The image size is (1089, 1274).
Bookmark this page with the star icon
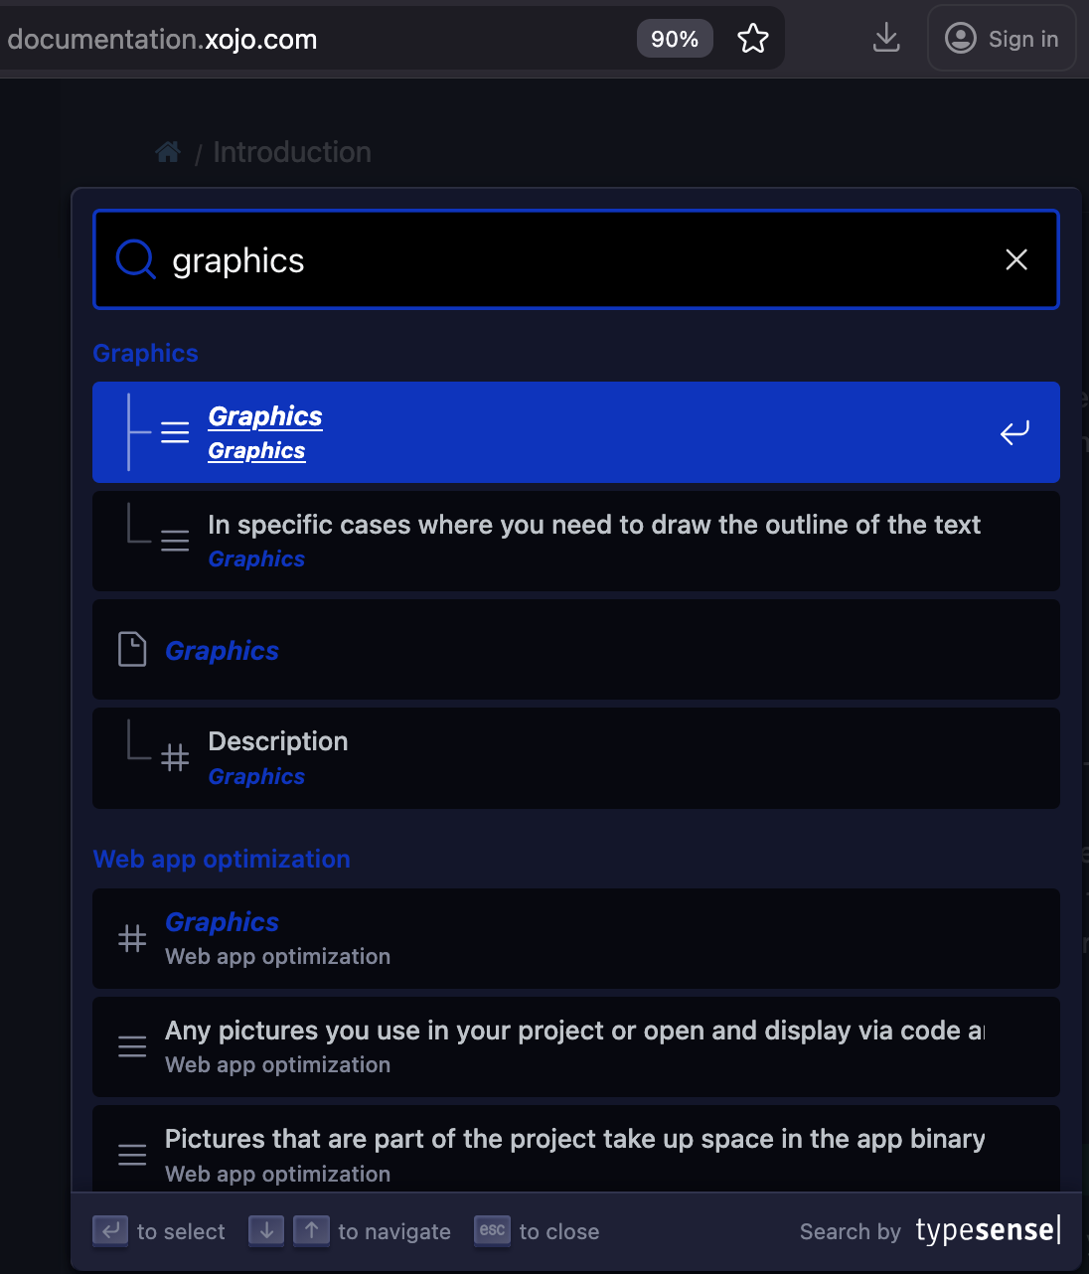point(753,39)
